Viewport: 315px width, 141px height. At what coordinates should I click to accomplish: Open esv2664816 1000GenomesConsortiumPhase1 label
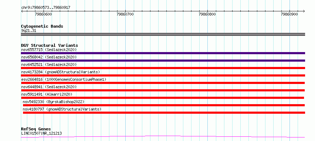tap(64, 79)
